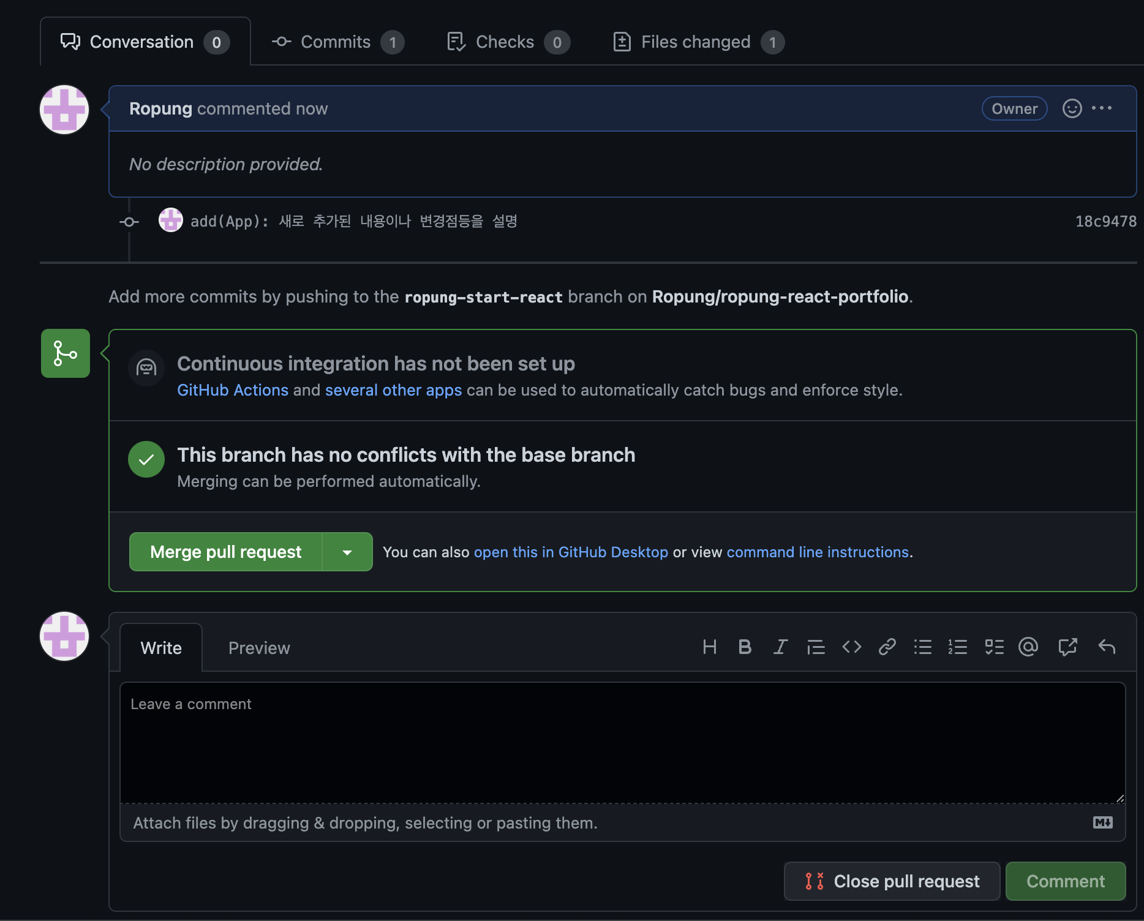1144x921 pixels.
Task: Add a reaction with the smiley icon
Action: point(1072,108)
